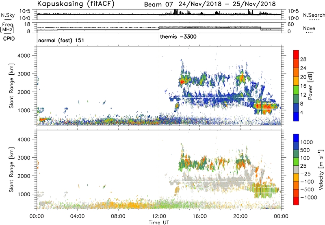325x225 pixels.
Task: Click the 04:00 time tick label
Action: (x=77, y=216)
